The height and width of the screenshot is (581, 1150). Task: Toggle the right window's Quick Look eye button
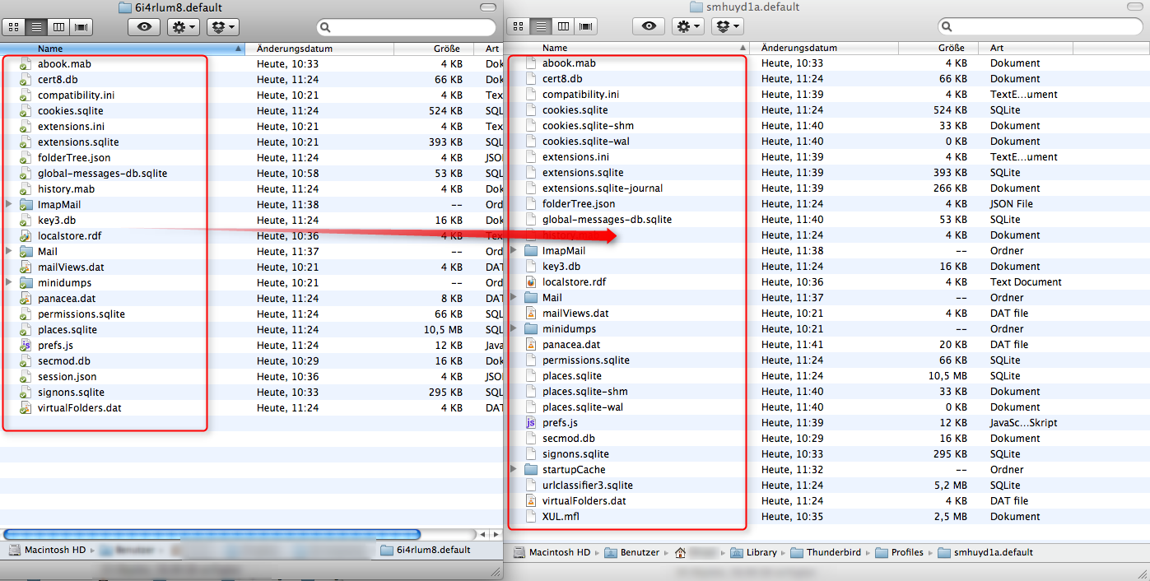point(648,26)
